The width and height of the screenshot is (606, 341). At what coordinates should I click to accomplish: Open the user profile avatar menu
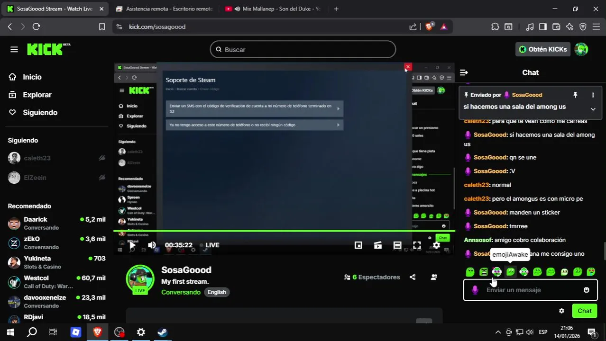click(581, 49)
